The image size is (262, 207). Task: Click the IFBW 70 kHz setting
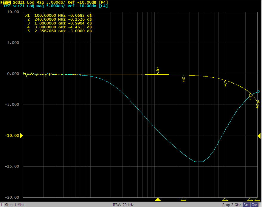[x=123, y=205]
